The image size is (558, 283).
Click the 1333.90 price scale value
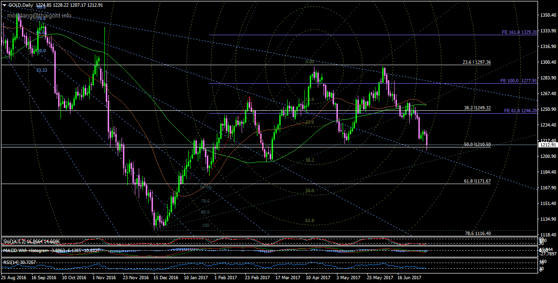(x=548, y=31)
